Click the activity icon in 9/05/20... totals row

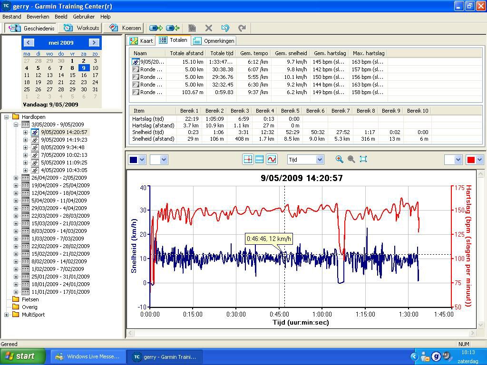pyautogui.click(x=136, y=62)
